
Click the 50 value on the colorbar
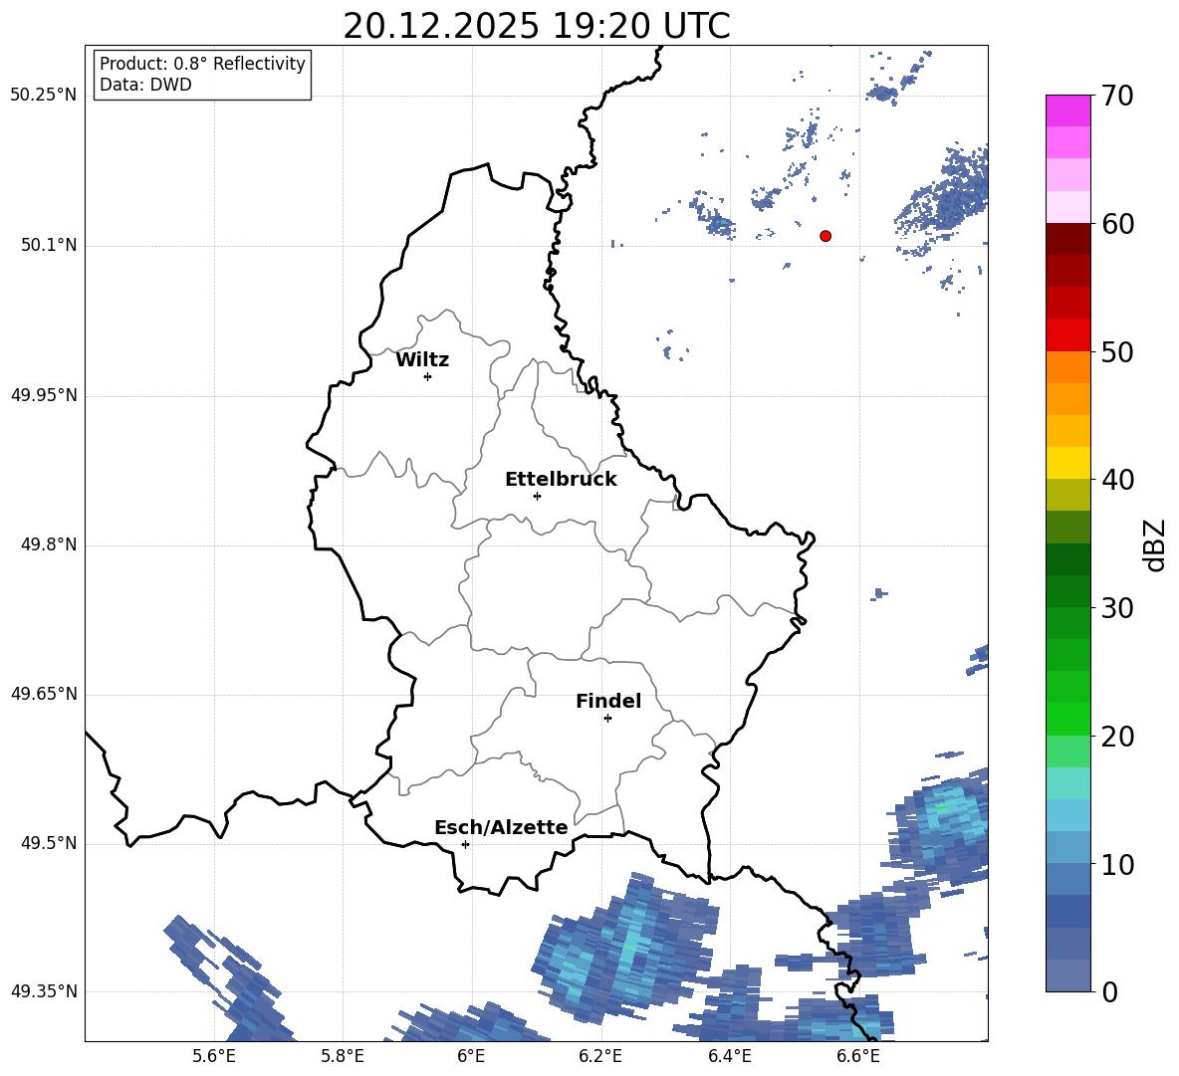tap(1117, 351)
